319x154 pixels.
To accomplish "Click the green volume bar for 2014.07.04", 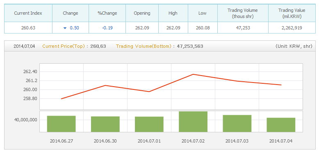I will (x=281, y=125).
